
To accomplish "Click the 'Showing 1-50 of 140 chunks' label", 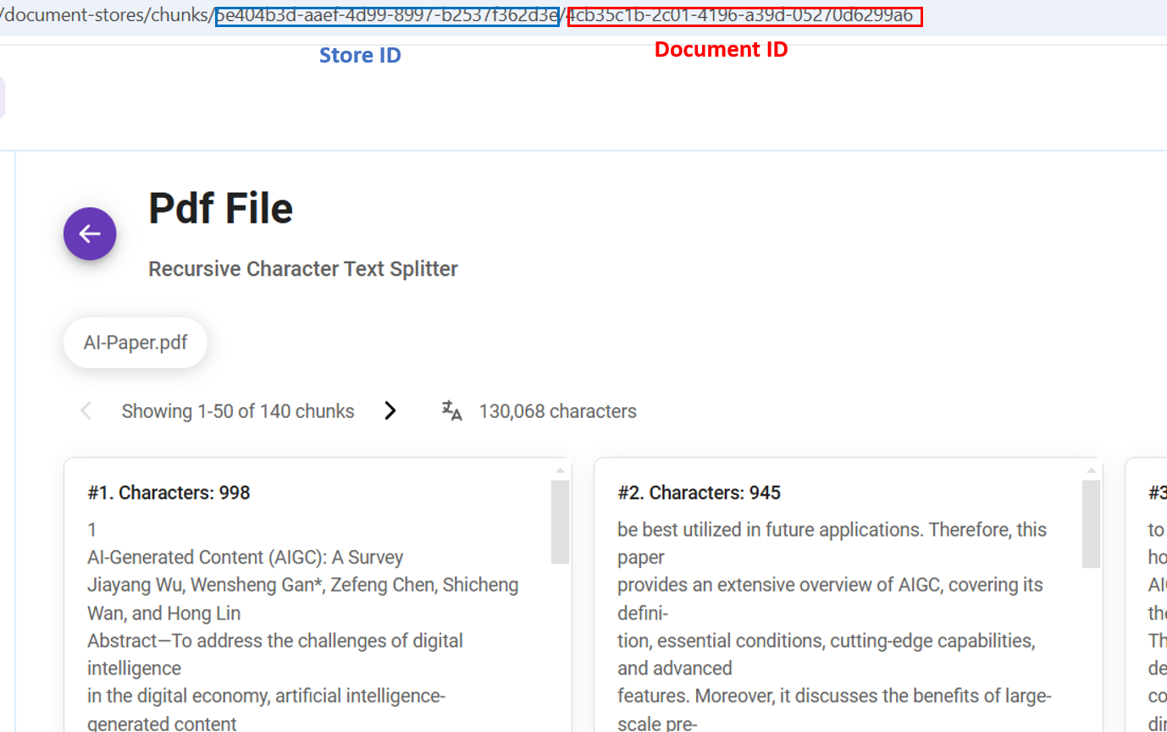I will coord(238,411).
